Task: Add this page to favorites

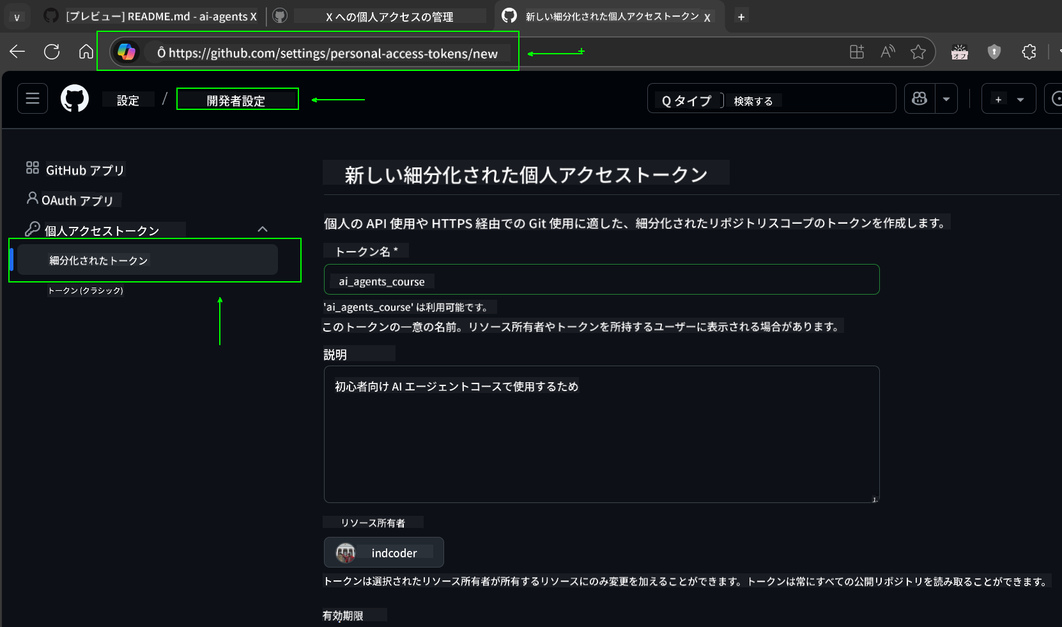Action: 918,52
